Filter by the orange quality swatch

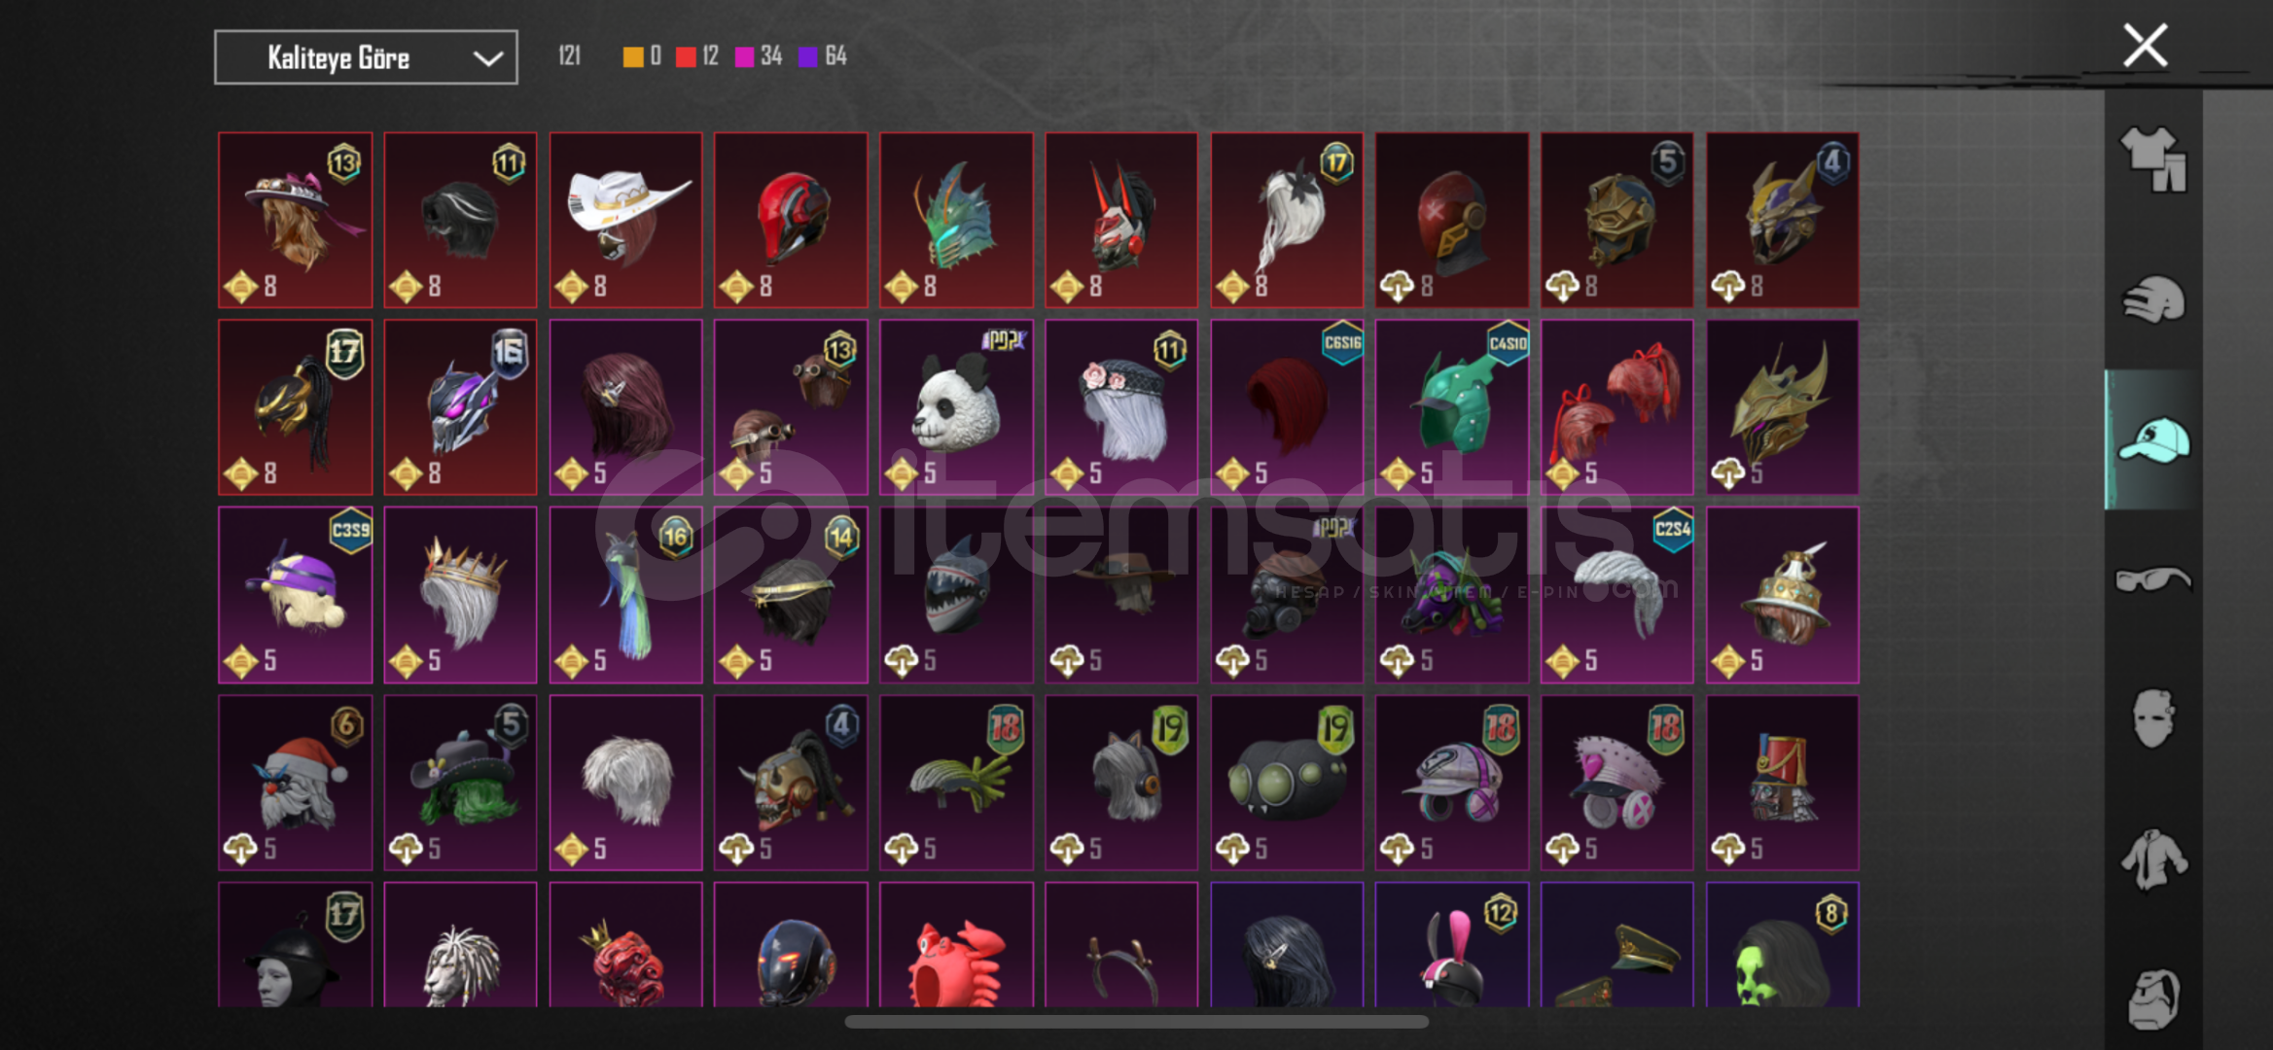click(642, 56)
